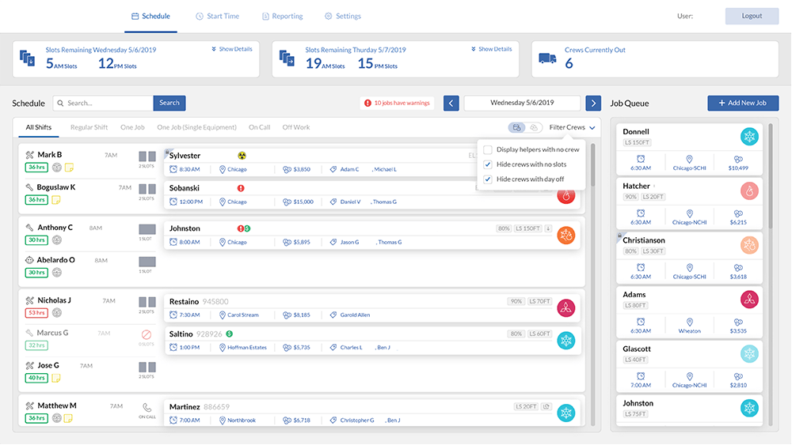Viewport: 792px width, 445px height.
Task: Go to the next day arrow
Action: tap(593, 104)
